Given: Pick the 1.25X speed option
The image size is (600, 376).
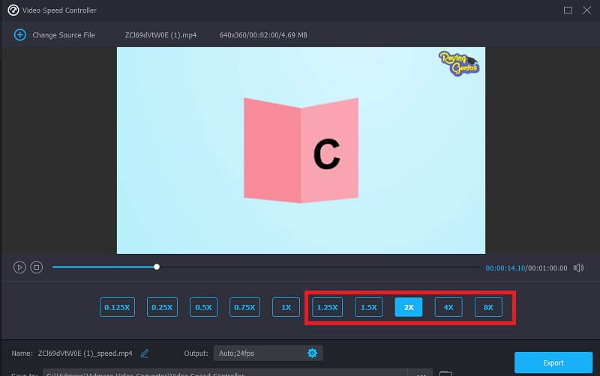Looking at the screenshot, I should (x=328, y=307).
